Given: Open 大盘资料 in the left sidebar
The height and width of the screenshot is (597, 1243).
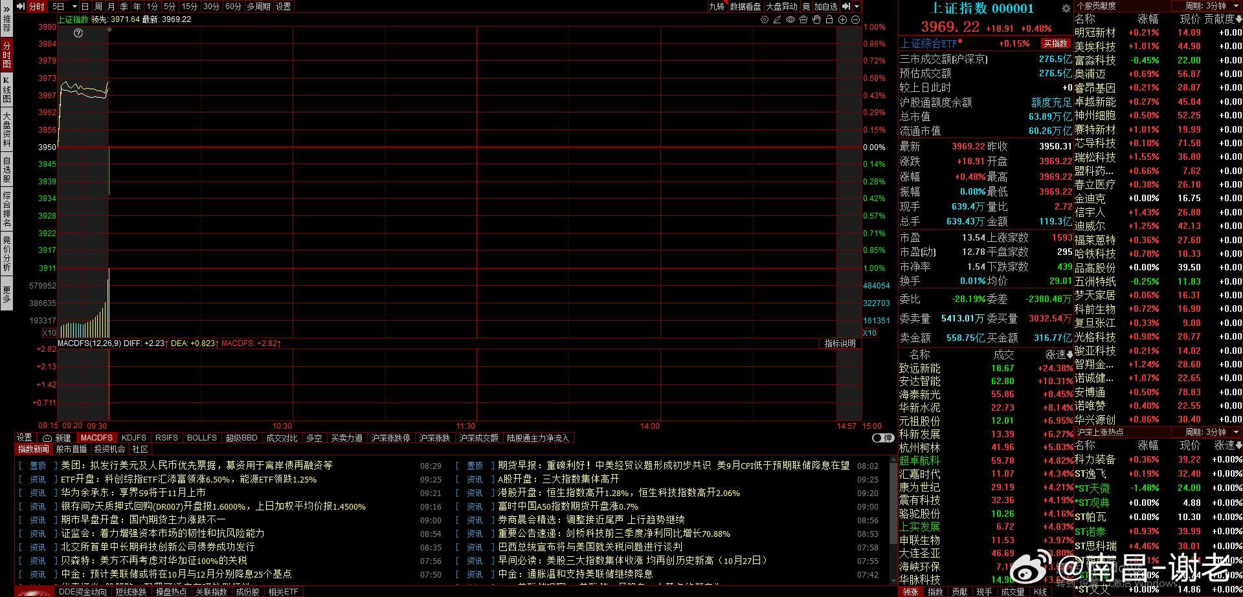Looking at the screenshot, I should pyautogui.click(x=6, y=129).
